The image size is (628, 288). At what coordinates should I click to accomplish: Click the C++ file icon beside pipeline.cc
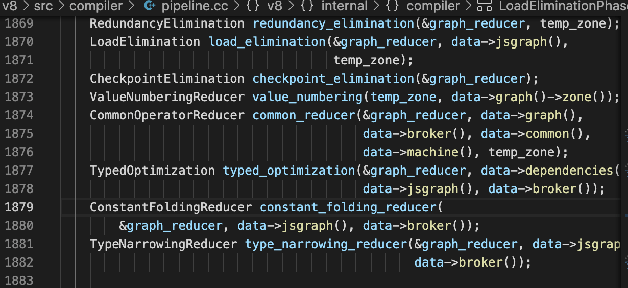[x=150, y=6]
